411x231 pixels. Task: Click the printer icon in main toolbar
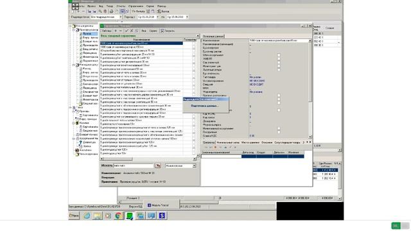coord(111,12)
